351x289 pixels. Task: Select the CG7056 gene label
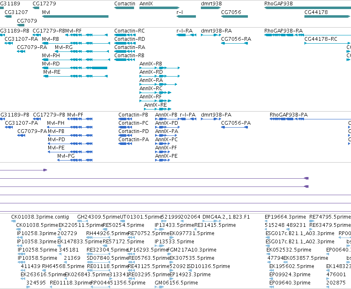pos(231,12)
